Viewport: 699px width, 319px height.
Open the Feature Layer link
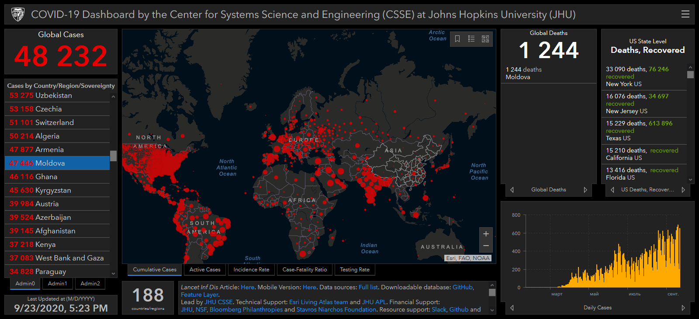(x=200, y=295)
